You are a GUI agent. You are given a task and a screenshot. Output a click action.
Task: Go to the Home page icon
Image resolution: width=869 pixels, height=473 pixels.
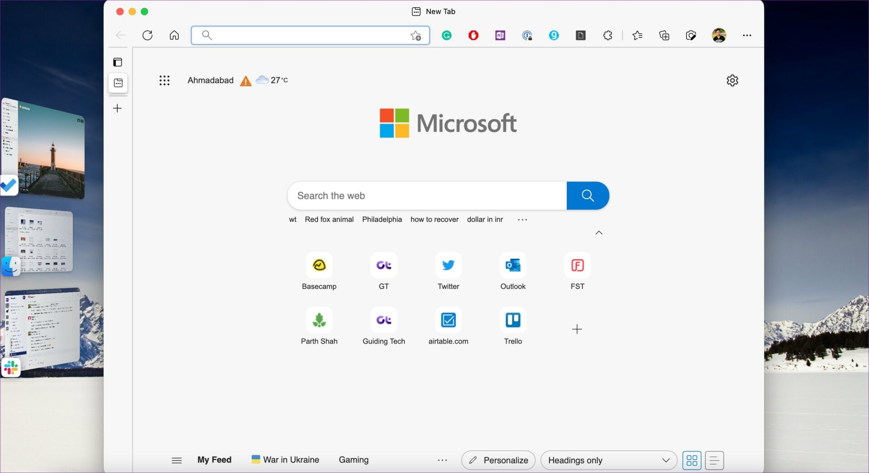tap(174, 35)
